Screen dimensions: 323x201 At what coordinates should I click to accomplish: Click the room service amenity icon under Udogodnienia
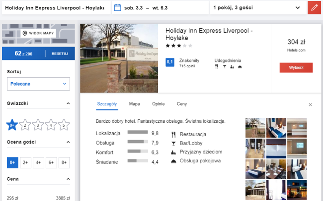click(240, 67)
